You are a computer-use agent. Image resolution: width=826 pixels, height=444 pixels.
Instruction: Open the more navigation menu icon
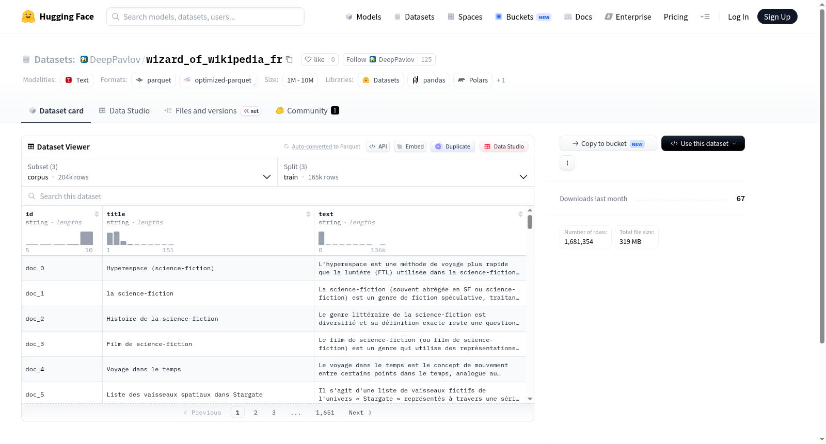[x=705, y=17]
